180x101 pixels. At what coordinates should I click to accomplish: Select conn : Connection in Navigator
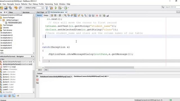[x=9, y=72]
